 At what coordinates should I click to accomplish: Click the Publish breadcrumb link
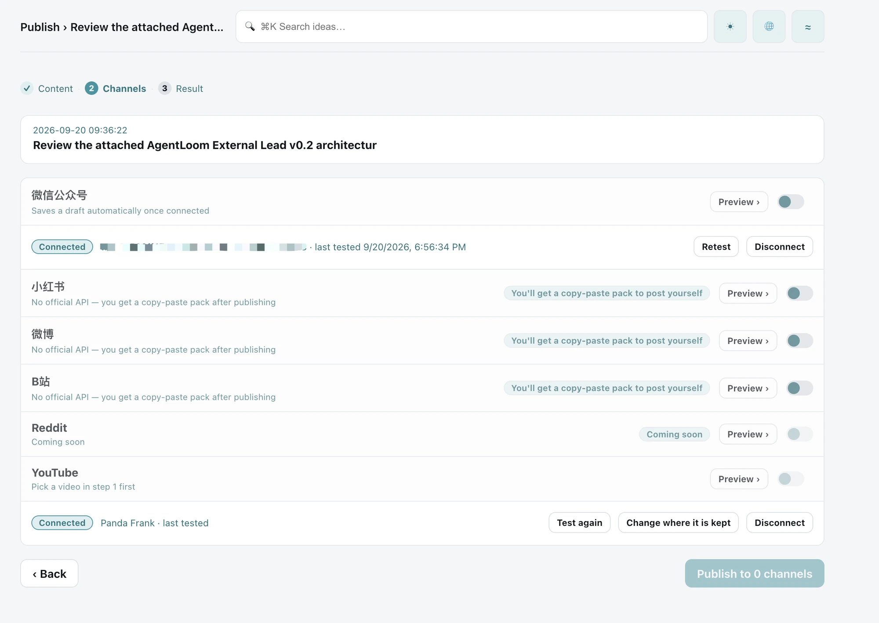click(40, 27)
